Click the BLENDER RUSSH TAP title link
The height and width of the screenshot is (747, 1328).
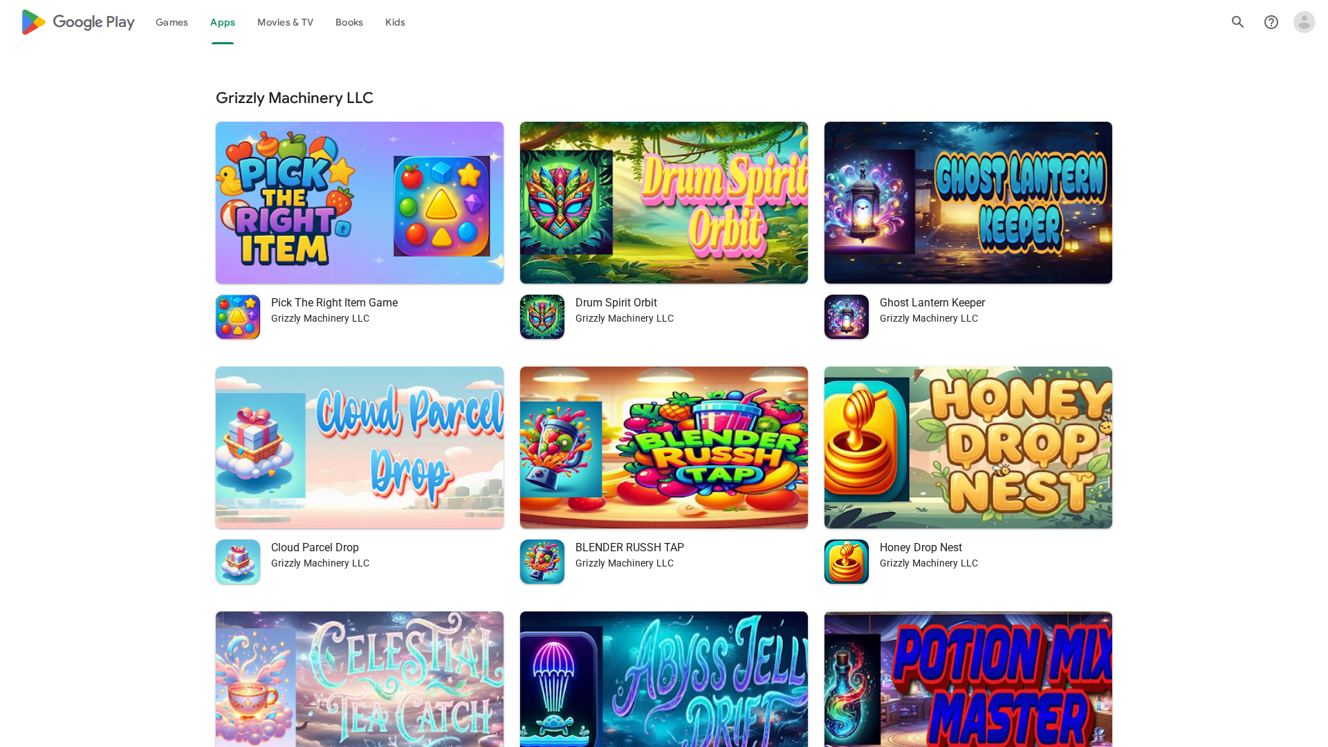(x=629, y=548)
